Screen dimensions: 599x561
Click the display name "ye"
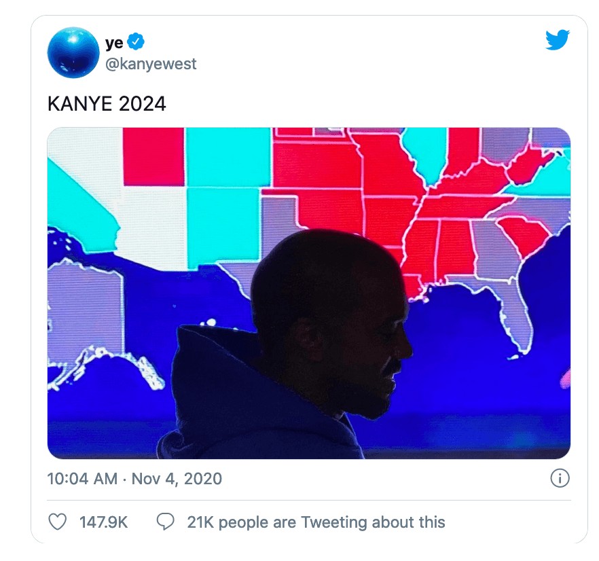click(x=113, y=43)
